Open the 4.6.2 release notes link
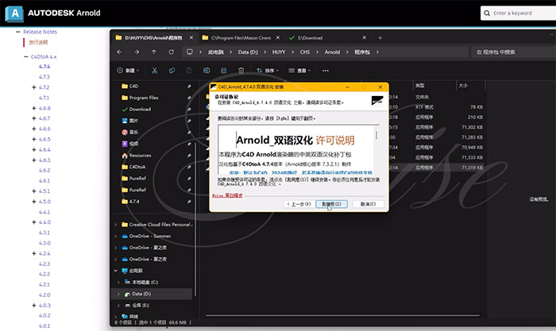This screenshot has width=556, height=331. pos(44,170)
